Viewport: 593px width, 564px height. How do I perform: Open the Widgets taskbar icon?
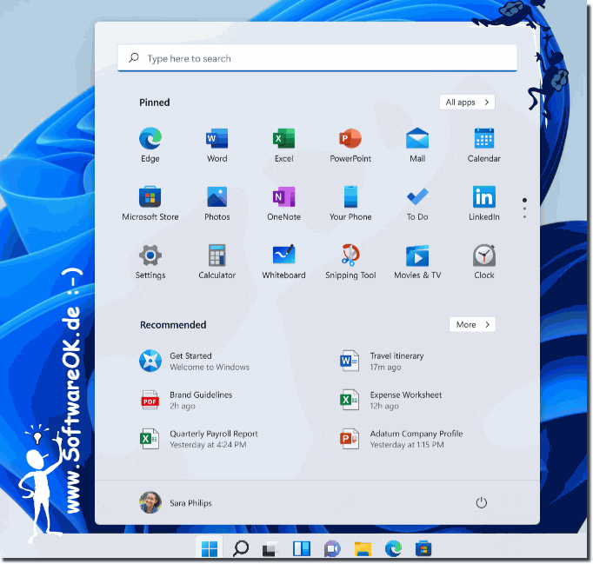(x=302, y=548)
